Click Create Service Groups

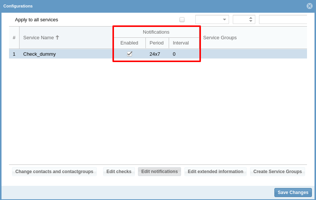point(277,172)
